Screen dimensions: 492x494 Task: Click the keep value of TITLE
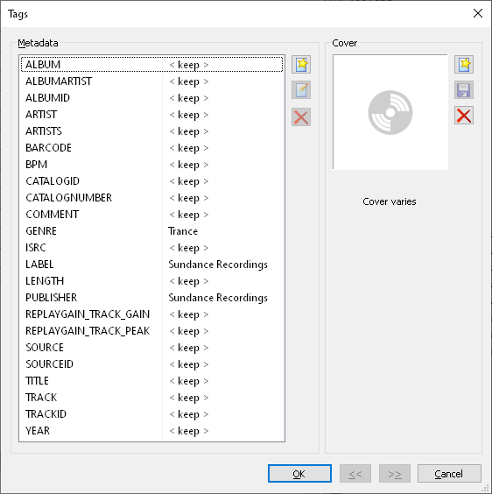(x=189, y=381)
